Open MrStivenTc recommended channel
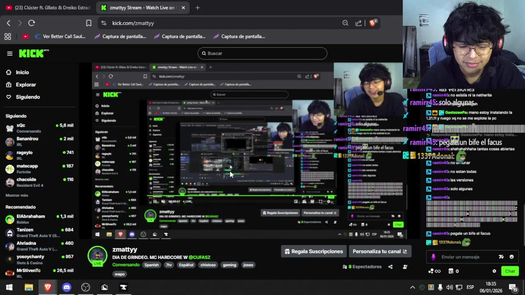The image size is (525, 295). point(39,272)
